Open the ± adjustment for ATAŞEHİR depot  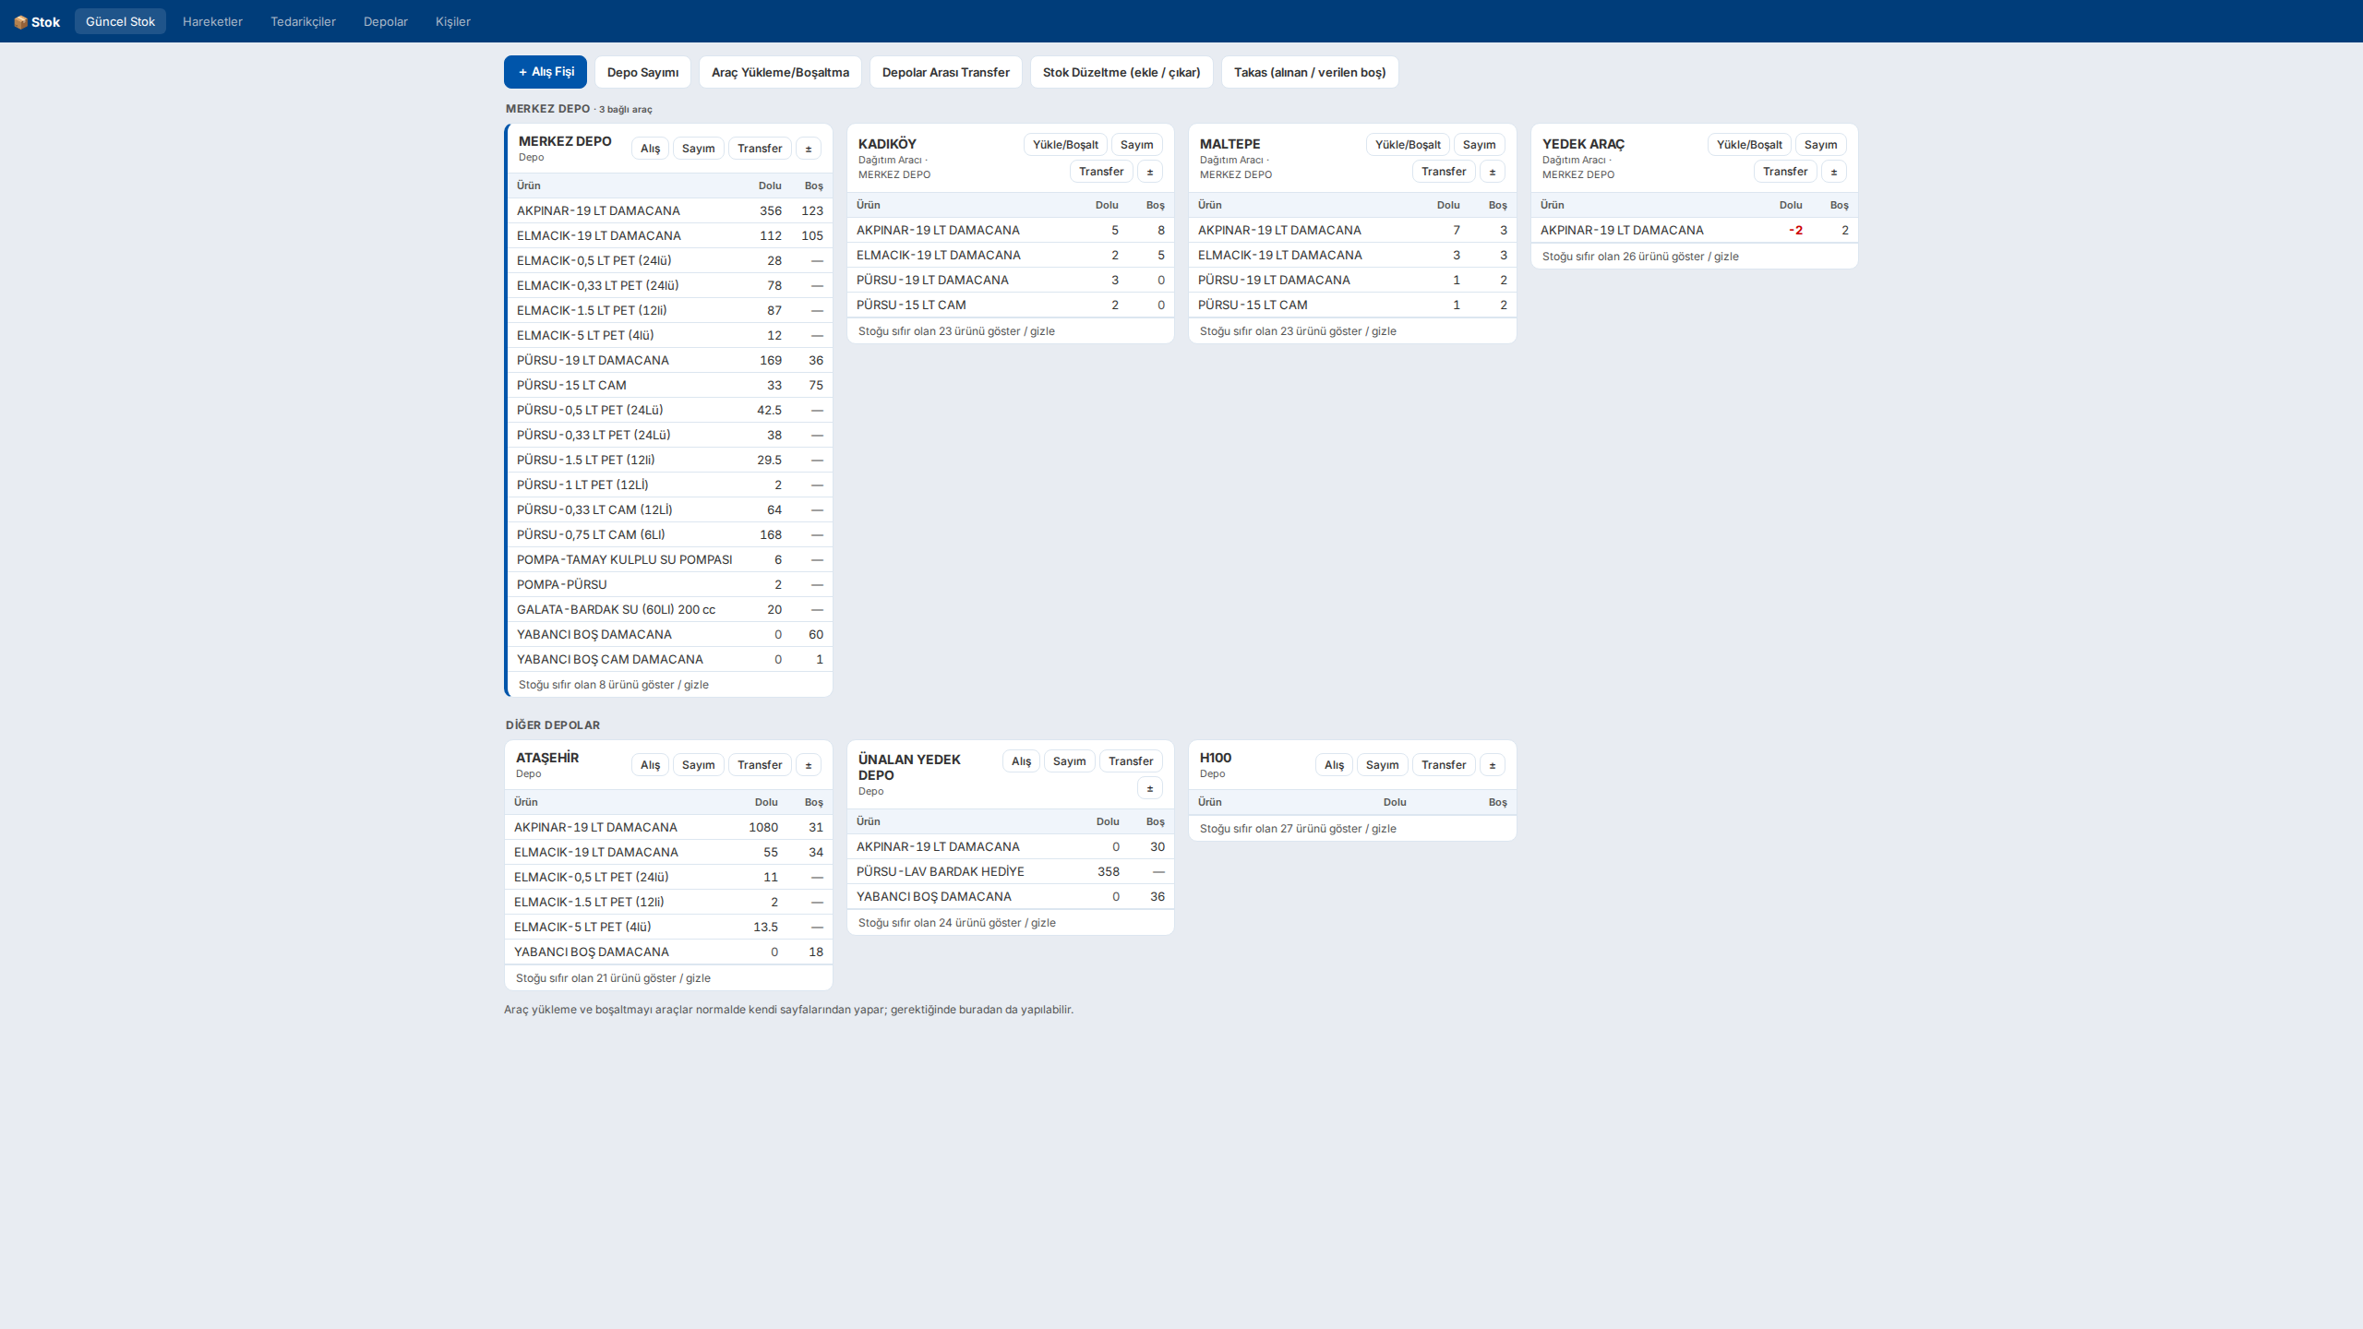[x=809, y=765]
